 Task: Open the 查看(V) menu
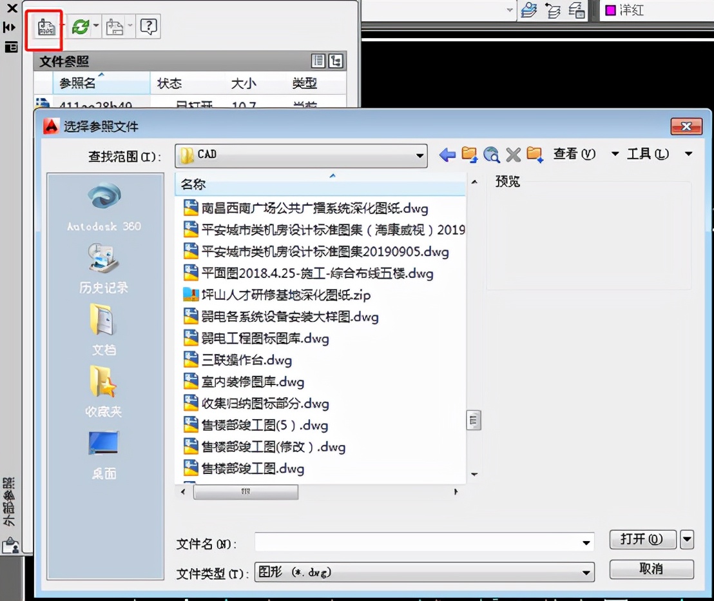click(574, 154)
